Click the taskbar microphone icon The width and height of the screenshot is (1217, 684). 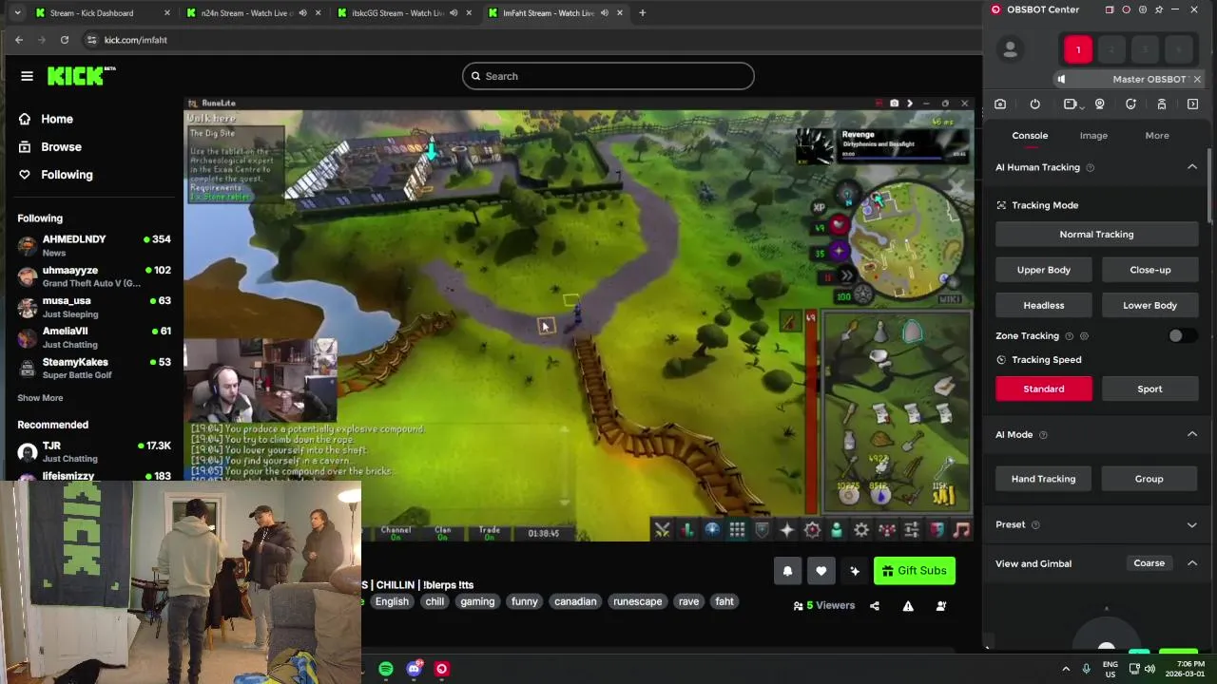coord(1087,669)
